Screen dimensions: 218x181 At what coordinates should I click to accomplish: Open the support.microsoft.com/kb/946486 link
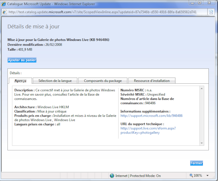[x=151, y=116]
